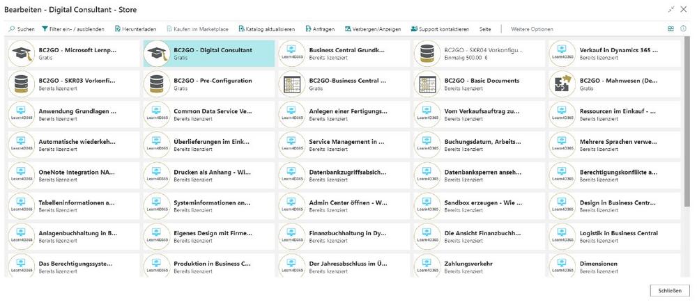
Task: Open the Seite menu
Action: [485, 29]
